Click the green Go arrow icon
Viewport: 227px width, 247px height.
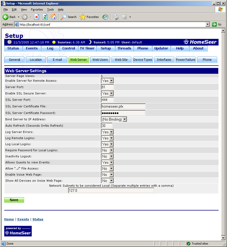click(214, 24)
